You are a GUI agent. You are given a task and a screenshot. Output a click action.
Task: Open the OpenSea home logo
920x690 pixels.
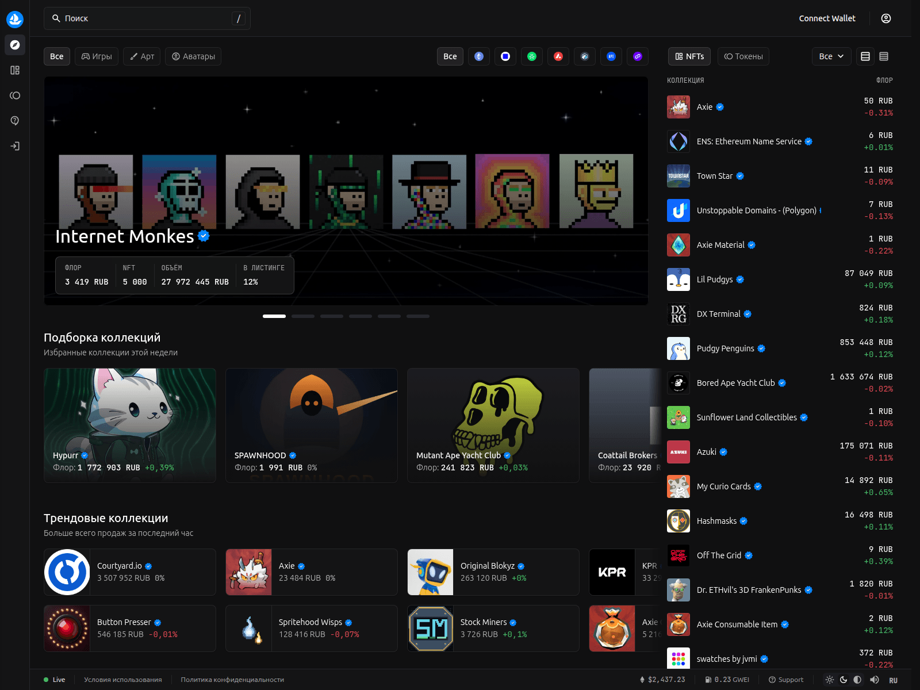15,19
